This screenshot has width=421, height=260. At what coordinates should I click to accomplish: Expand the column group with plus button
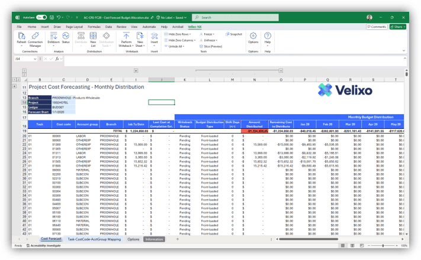point(136,71)
